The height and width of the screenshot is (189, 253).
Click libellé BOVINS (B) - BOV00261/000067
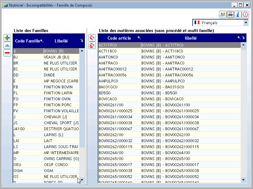click(191, 129)
